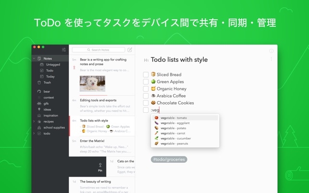This screenshot has height=193, width=309.
Task: Click the Arabica Coffee item text
Action: (x=171, y=96)
